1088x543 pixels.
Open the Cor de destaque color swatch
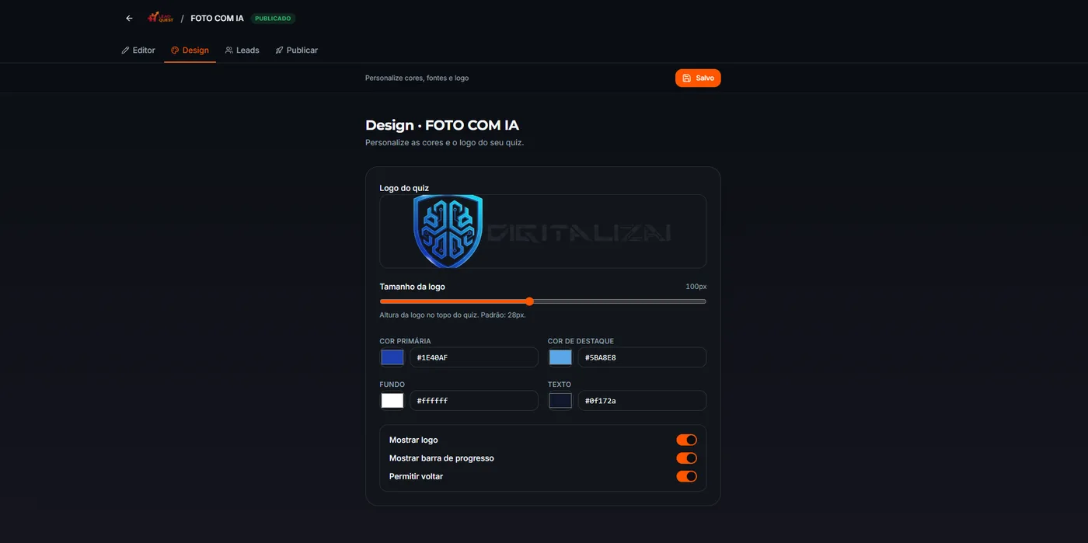click(560, 357)
